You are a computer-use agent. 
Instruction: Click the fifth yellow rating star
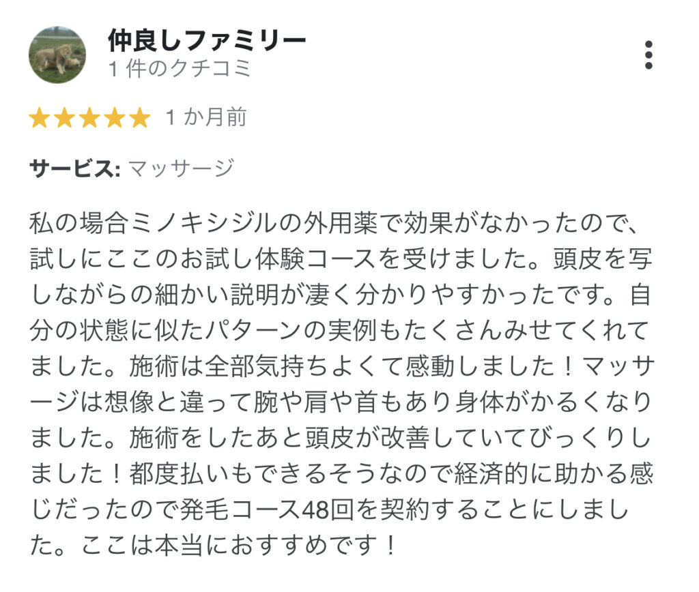(x=140, y=118)
